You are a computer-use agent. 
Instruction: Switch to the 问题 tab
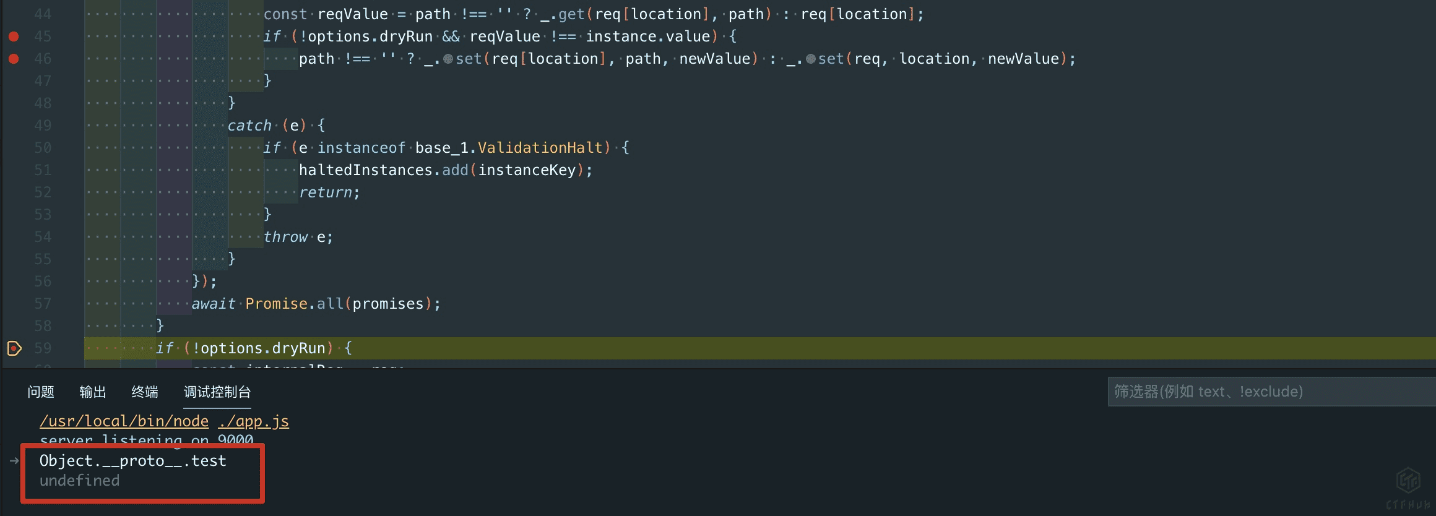coord(41,392)
